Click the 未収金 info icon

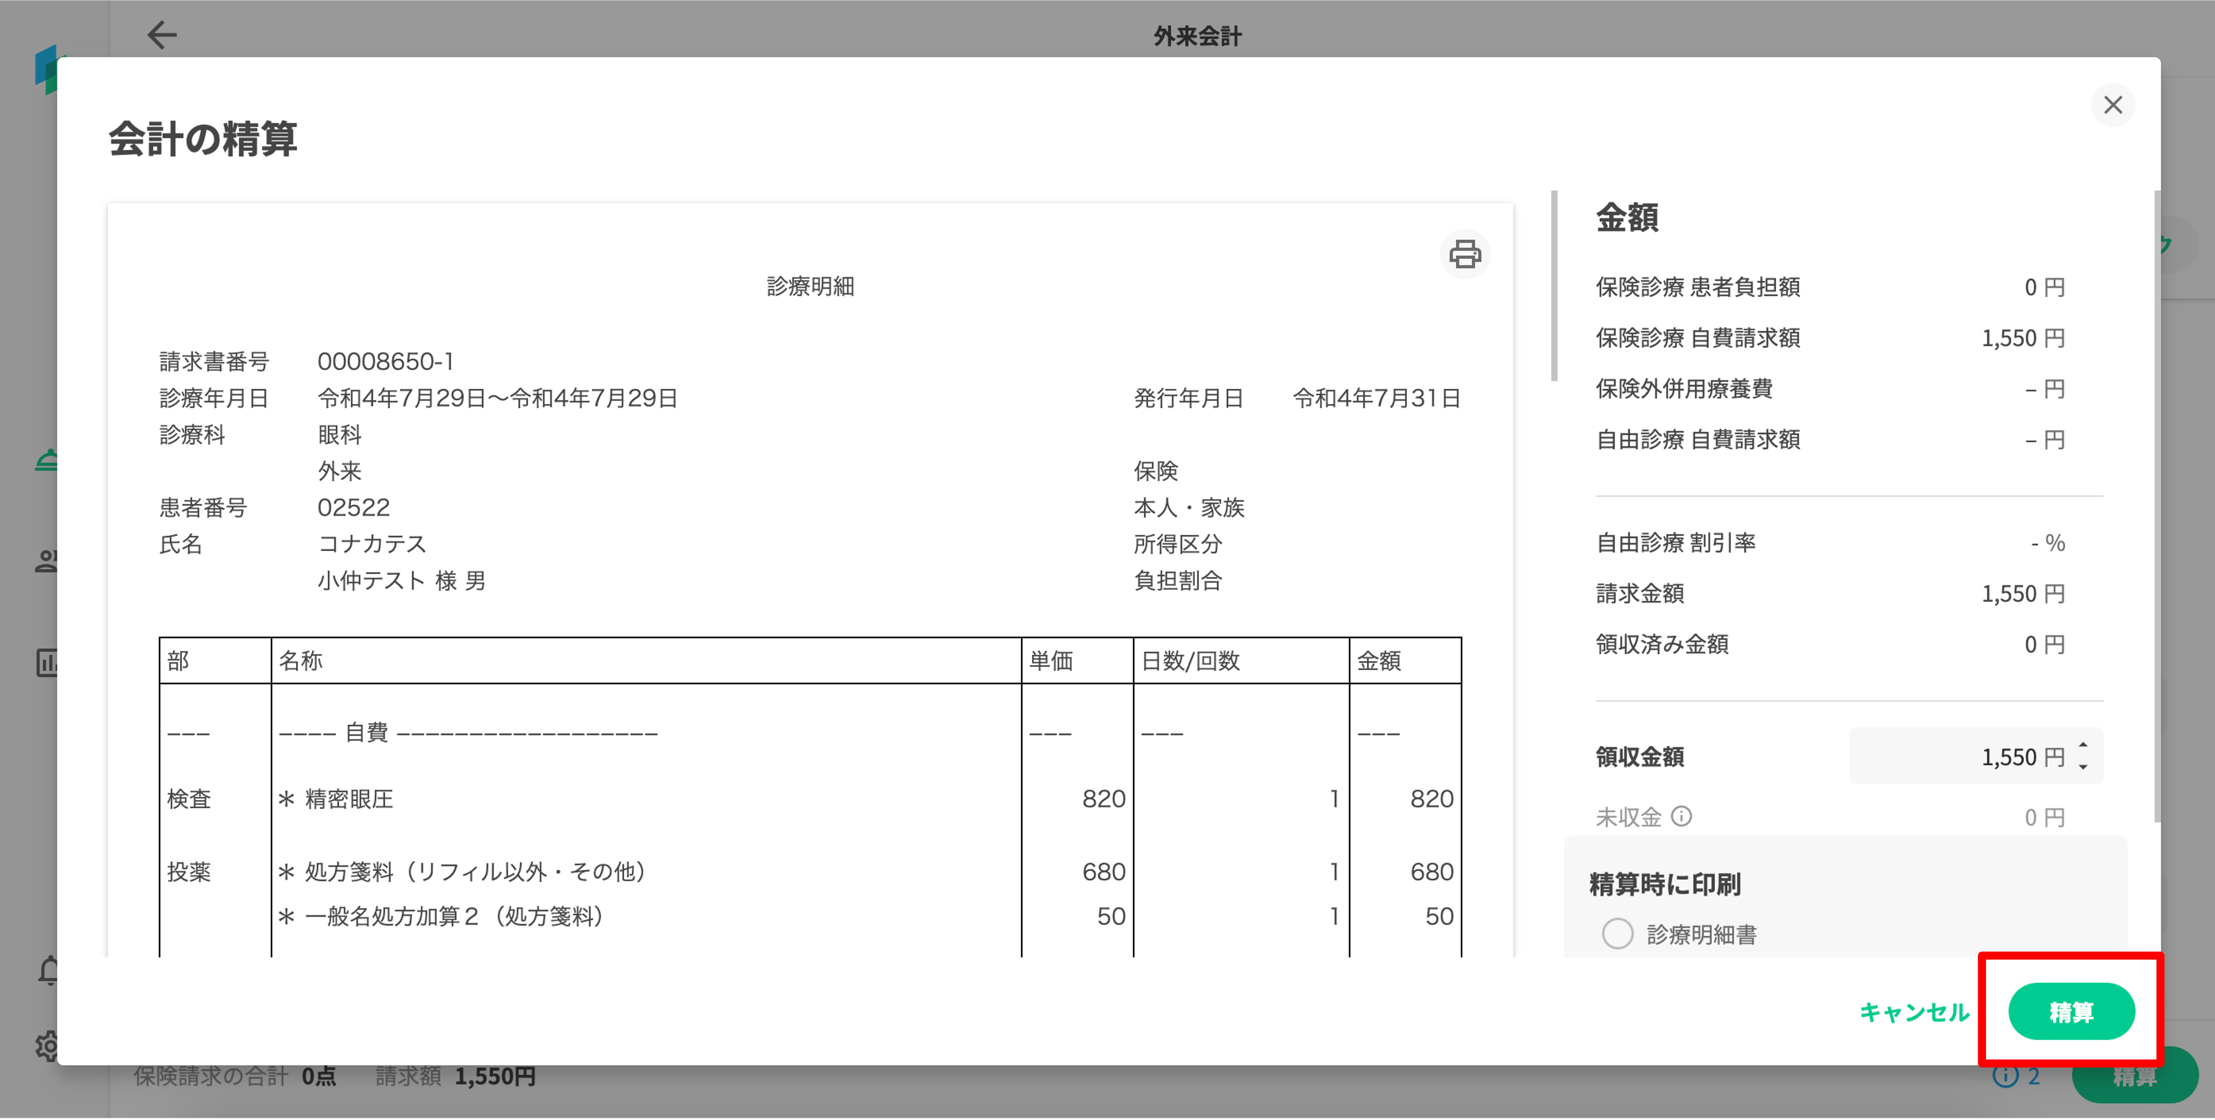point(1681,816)
